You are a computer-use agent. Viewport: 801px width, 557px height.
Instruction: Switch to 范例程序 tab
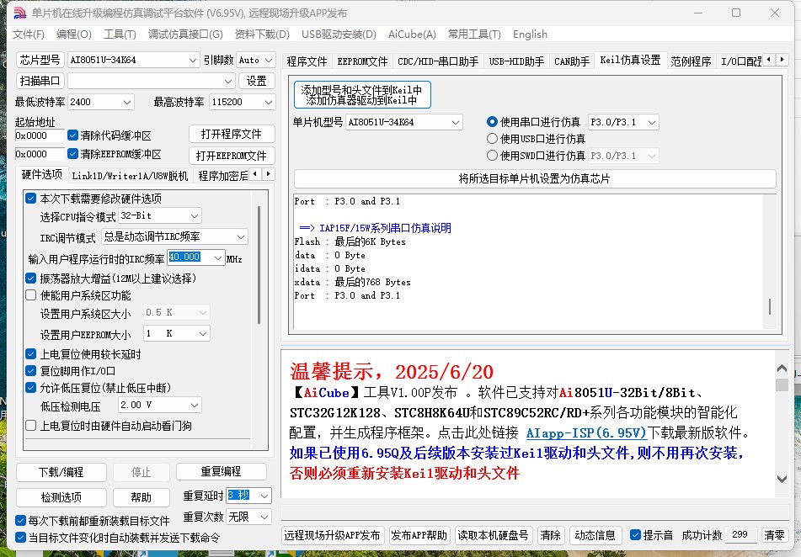(x=691, y=61)
